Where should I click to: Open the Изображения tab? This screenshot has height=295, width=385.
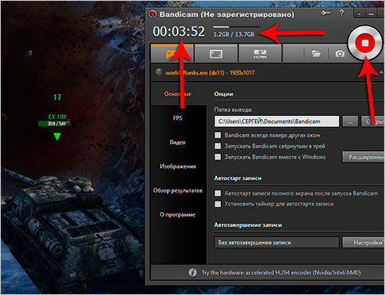tap(177, 167)
